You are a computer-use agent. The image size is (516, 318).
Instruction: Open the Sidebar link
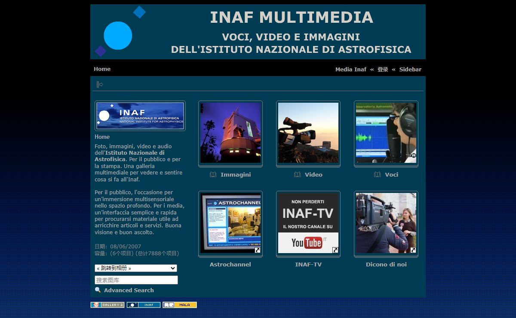[x=410, y=69]
